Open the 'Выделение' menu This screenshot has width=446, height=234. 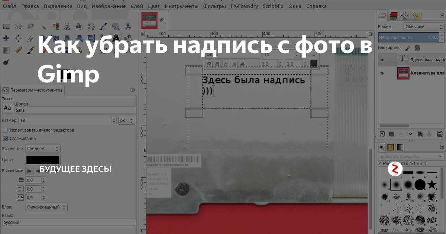pyautogui.click(x=58, y=6)
